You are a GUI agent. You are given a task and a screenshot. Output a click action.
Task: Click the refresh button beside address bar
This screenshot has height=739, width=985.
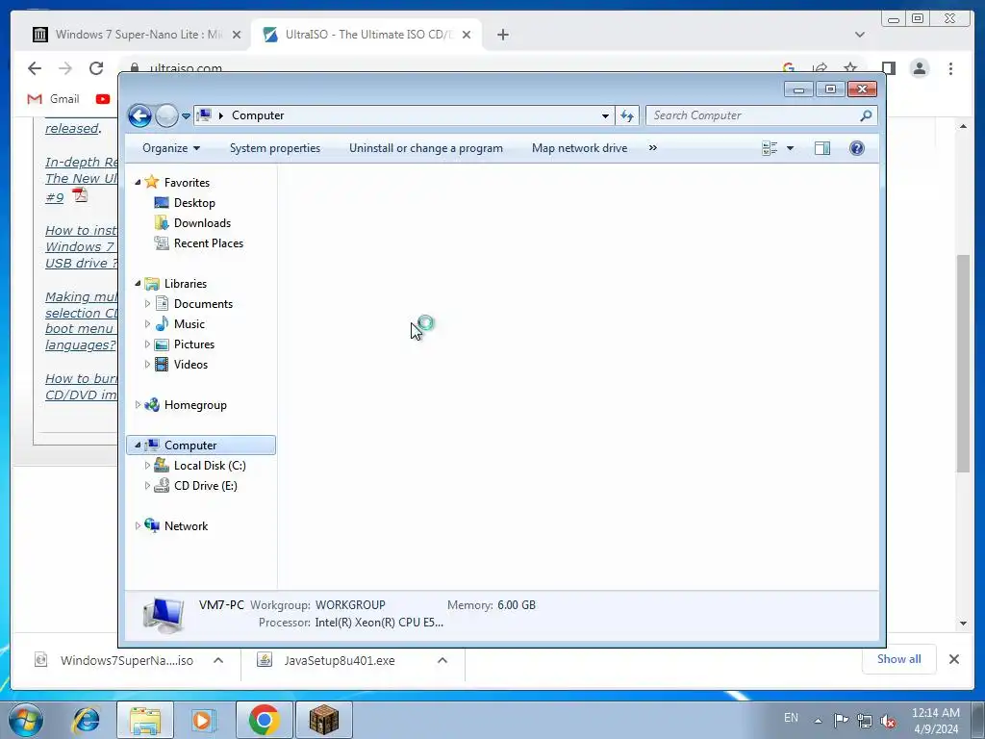[627, 115]
